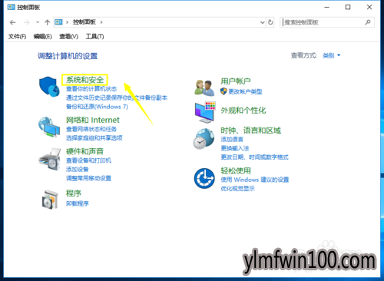Open the 硬件和声音 category
Viewport: 384px width, 281px height.
click(x=84, y=151)
